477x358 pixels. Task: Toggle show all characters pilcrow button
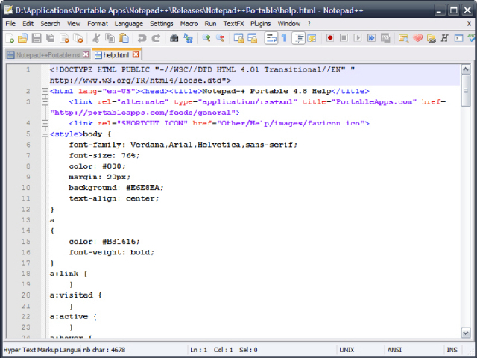[x=284, y=38]
